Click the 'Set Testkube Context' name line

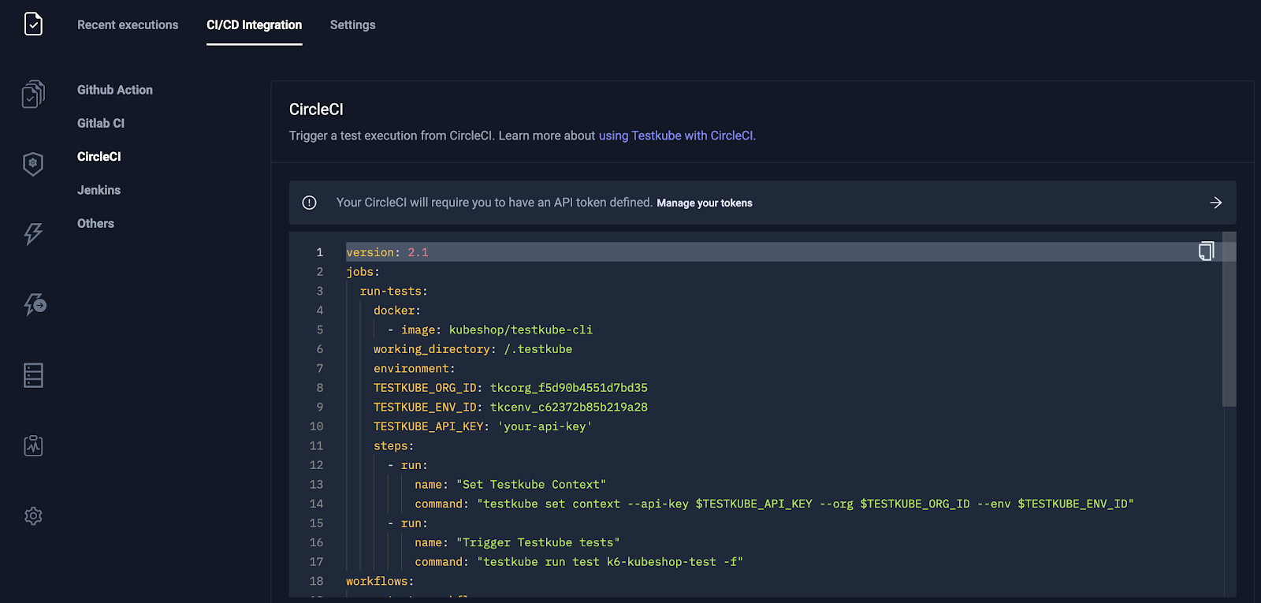click(x=511, y=484)
